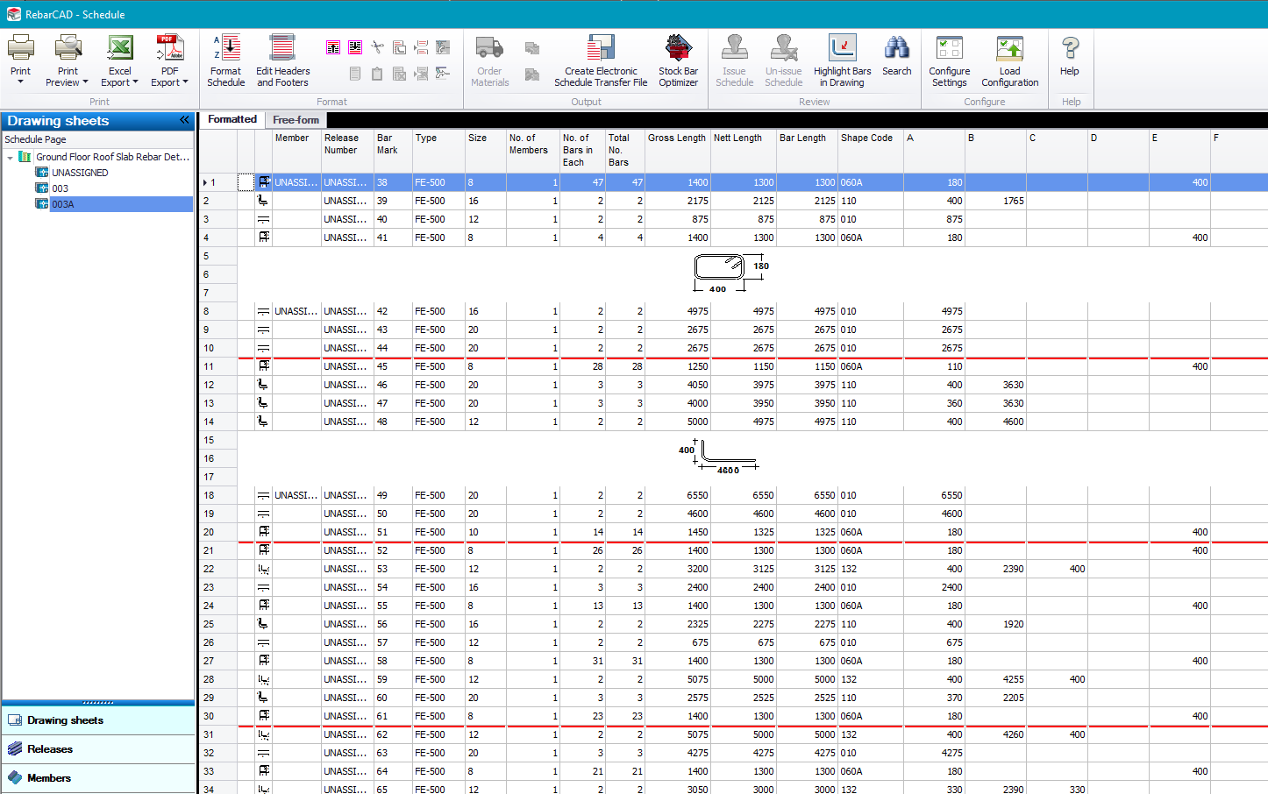This screenshot has height=794, width=1268.
Task: Open the Excel Export dropdown arrow
Action: tap(135, 82)
